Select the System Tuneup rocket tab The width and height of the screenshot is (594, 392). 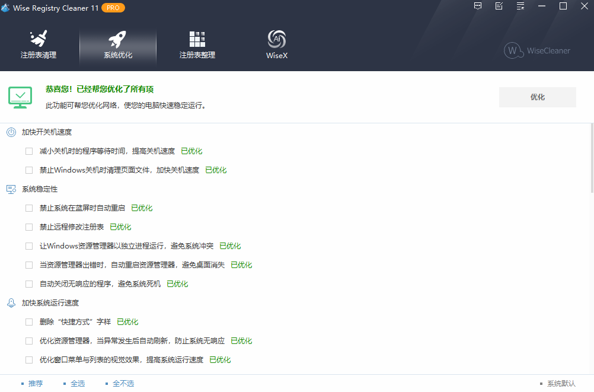[117, 44]
